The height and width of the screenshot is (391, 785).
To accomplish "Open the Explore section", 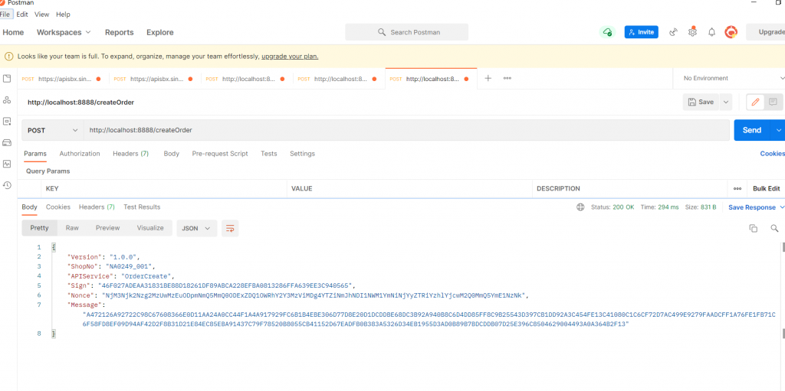I will 160,32.
